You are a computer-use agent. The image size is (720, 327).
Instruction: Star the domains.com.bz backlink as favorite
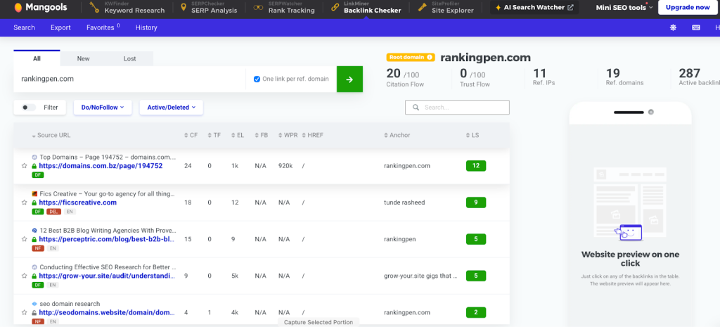point(25,166)
